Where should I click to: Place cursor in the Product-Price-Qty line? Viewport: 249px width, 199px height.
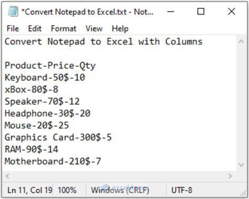coord(50,66)
